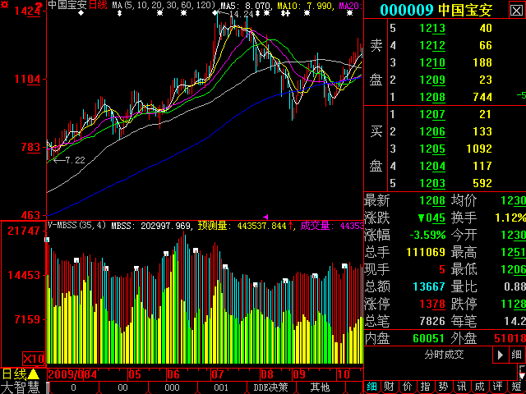Switch to the 0 tab at the bottom
This screenshot has width=526, height=394.
coord(73,387)
